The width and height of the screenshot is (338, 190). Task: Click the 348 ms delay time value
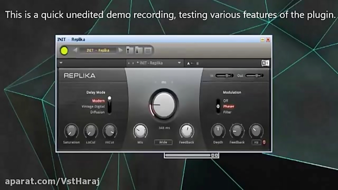[x=164, y=128]
